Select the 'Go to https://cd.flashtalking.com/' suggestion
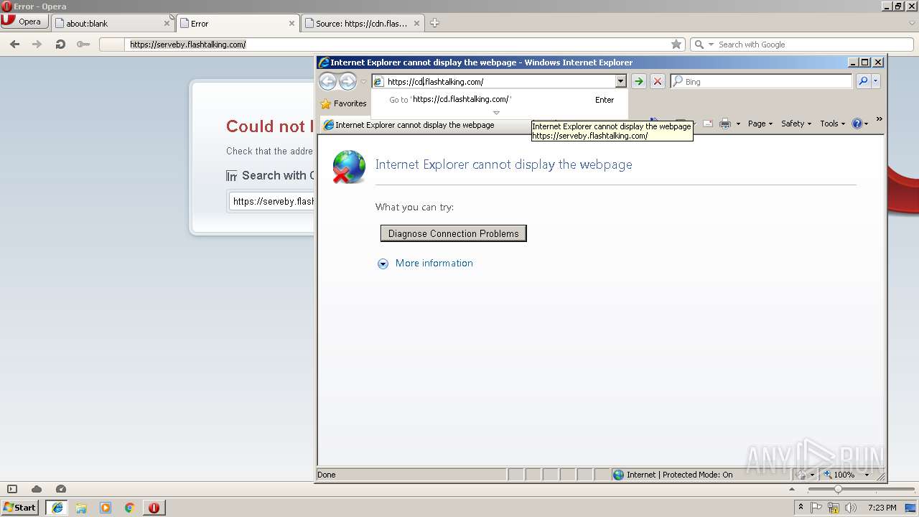The height and width of the screenshot is (517, 919). [x=500, y=100]
